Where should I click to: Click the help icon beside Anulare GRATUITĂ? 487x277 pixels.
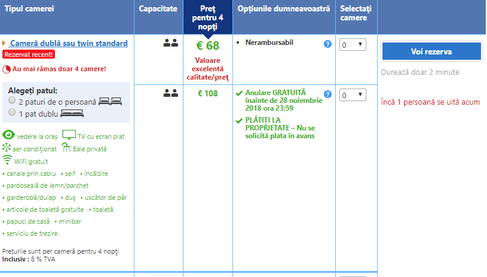[x=327, y=95]
